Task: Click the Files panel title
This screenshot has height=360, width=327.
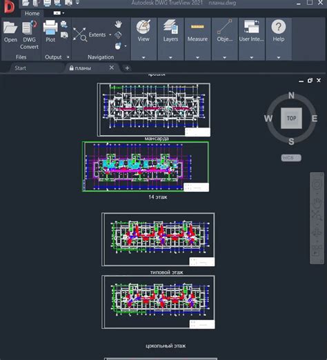Action: [21, 57]
